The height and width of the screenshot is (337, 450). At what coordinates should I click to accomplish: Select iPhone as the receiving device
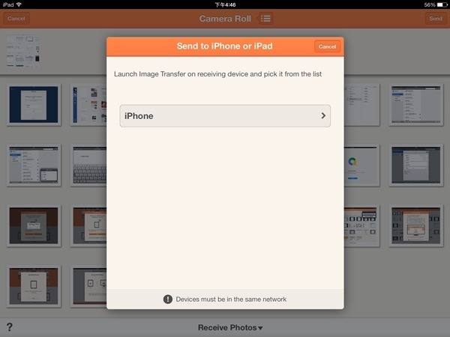point(225,116)
